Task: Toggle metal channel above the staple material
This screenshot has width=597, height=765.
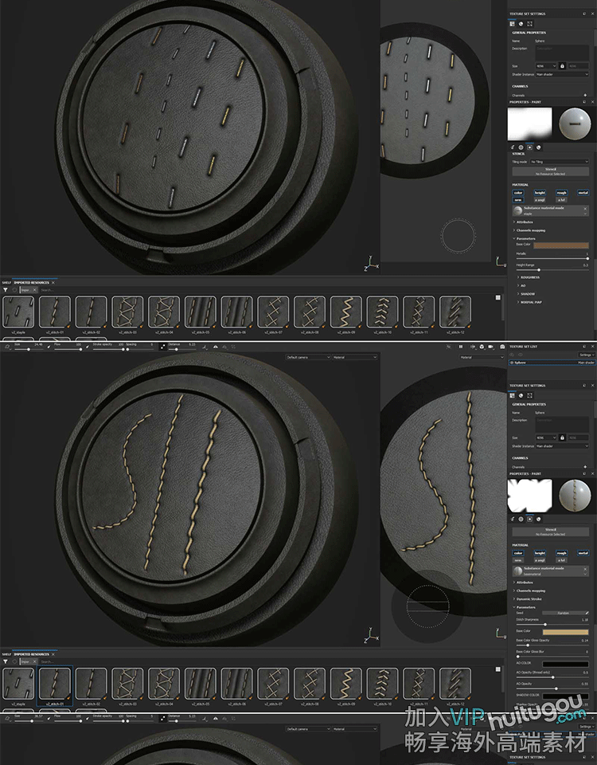Action: [x=583, y=193]
